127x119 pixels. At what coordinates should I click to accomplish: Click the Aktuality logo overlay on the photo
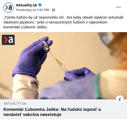(8, 40)
